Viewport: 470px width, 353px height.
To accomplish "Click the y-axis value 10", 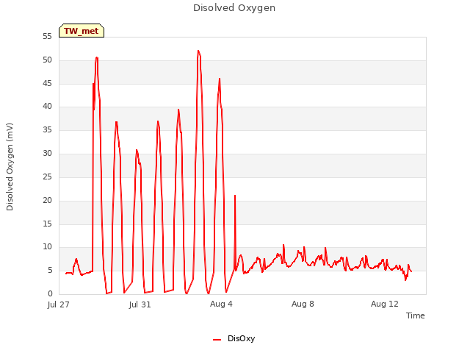I will (47, 247).
